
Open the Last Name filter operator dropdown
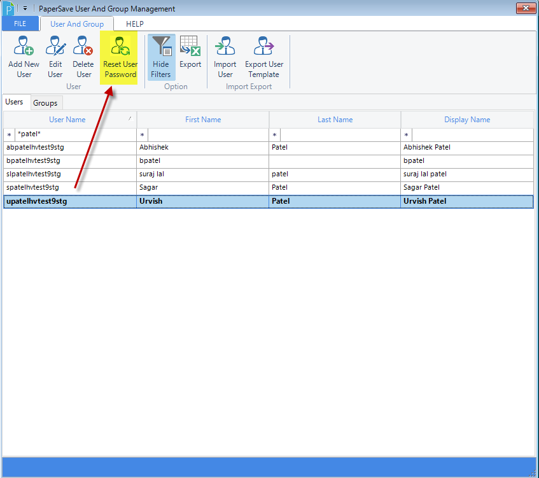pyautogui.click(x=275, y=135)
